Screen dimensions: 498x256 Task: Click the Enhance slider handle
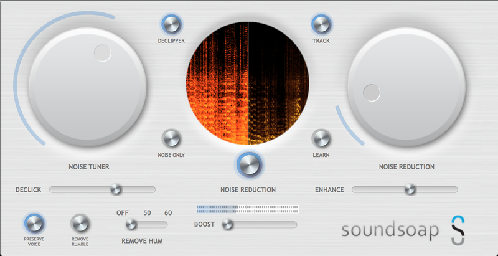410,189
